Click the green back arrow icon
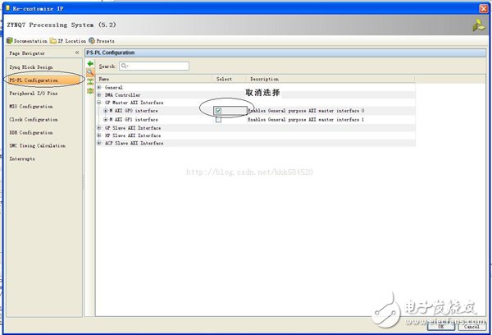 (x=90, y=63)
